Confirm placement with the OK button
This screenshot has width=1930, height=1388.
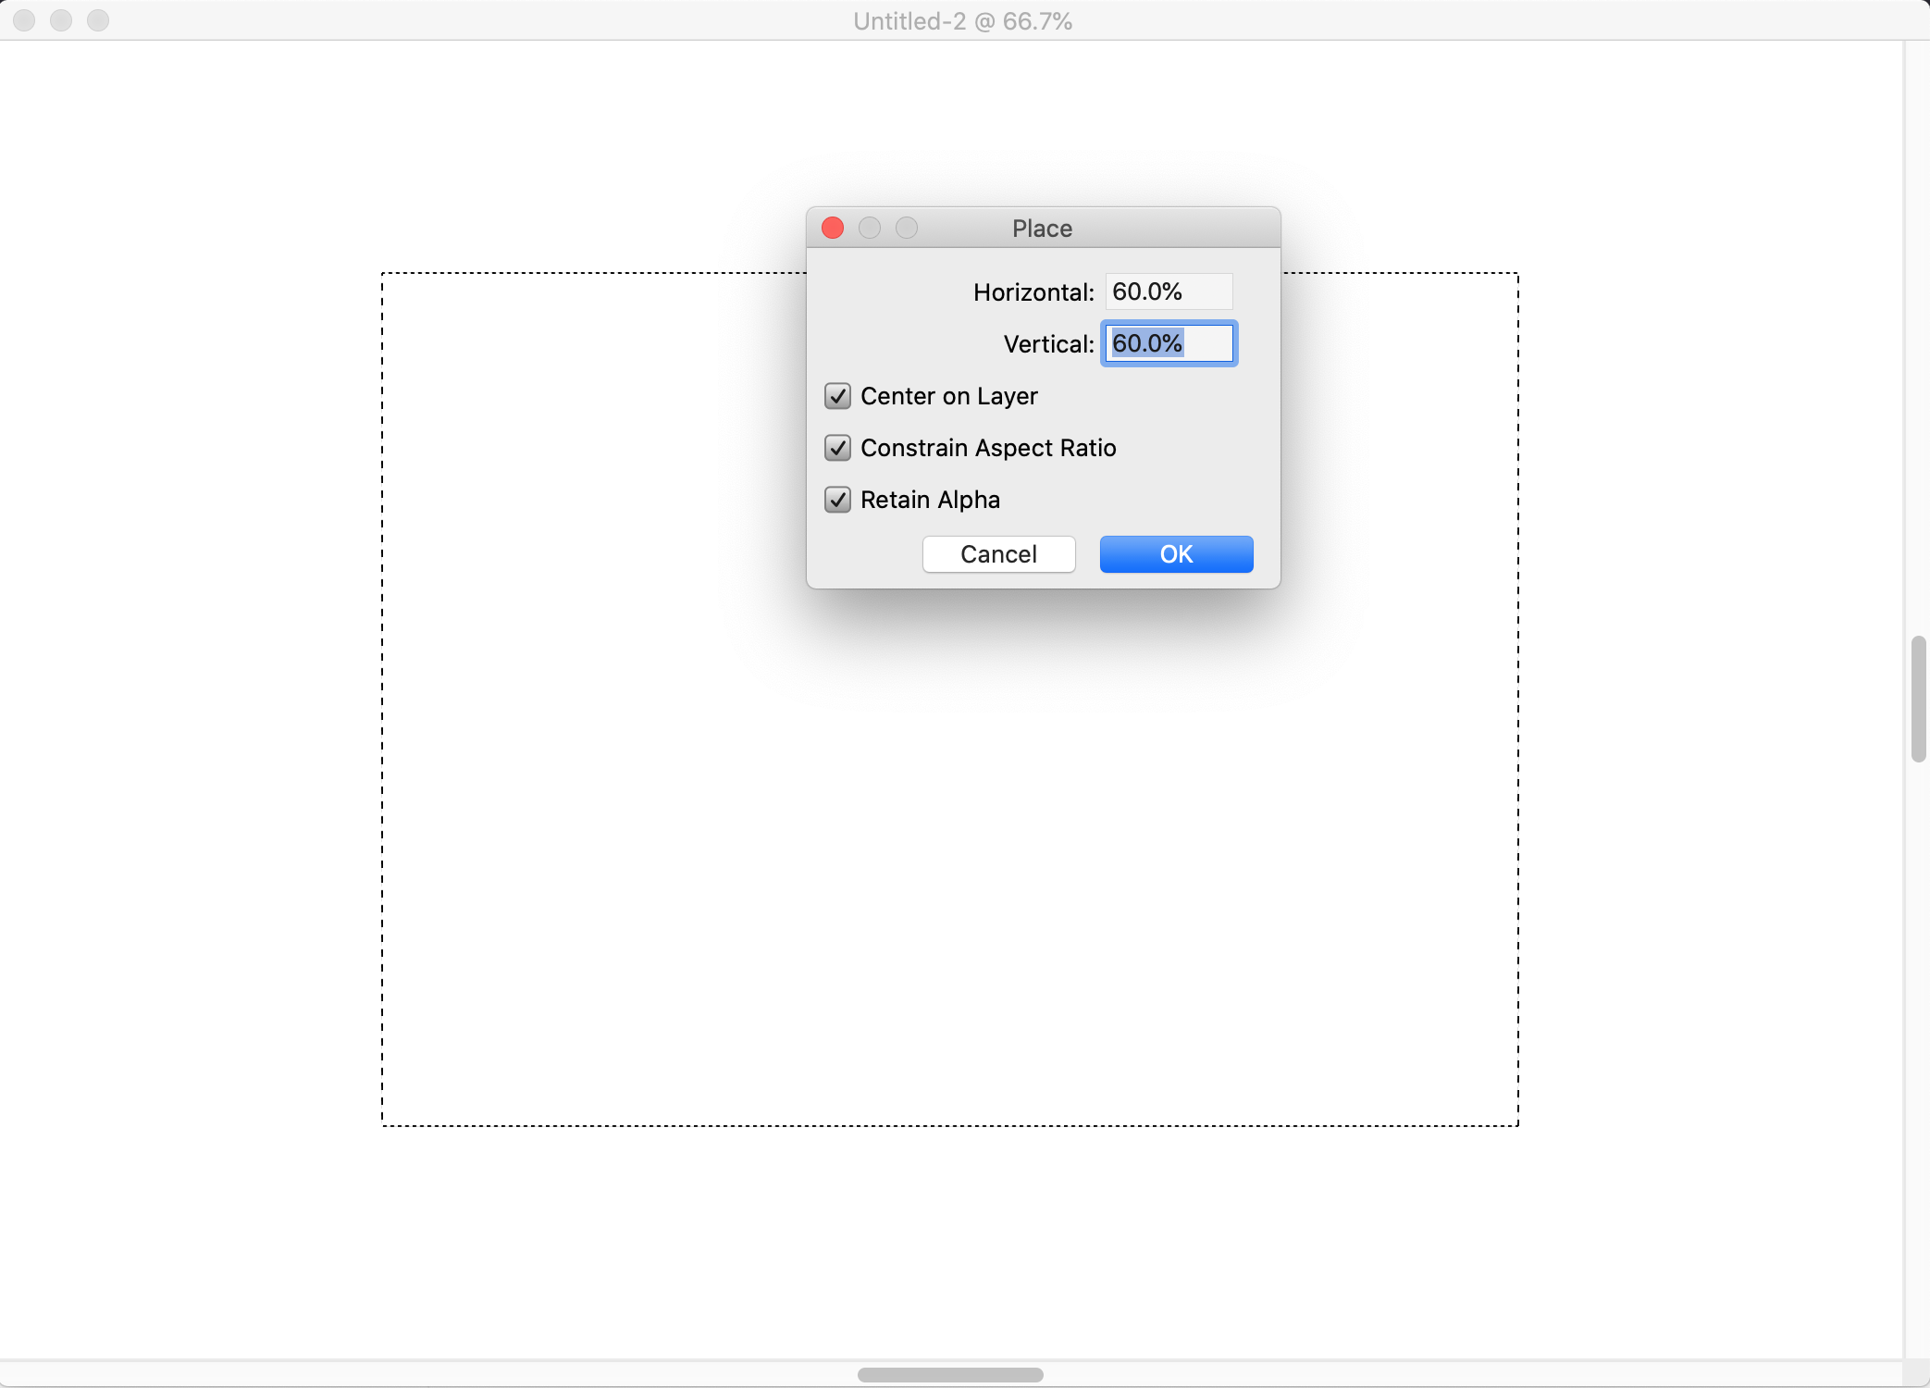(1176, 554)
